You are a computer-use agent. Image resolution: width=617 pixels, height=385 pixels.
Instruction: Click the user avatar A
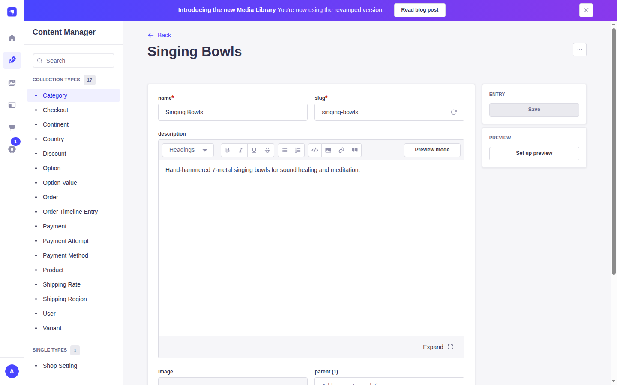[12, 371]
